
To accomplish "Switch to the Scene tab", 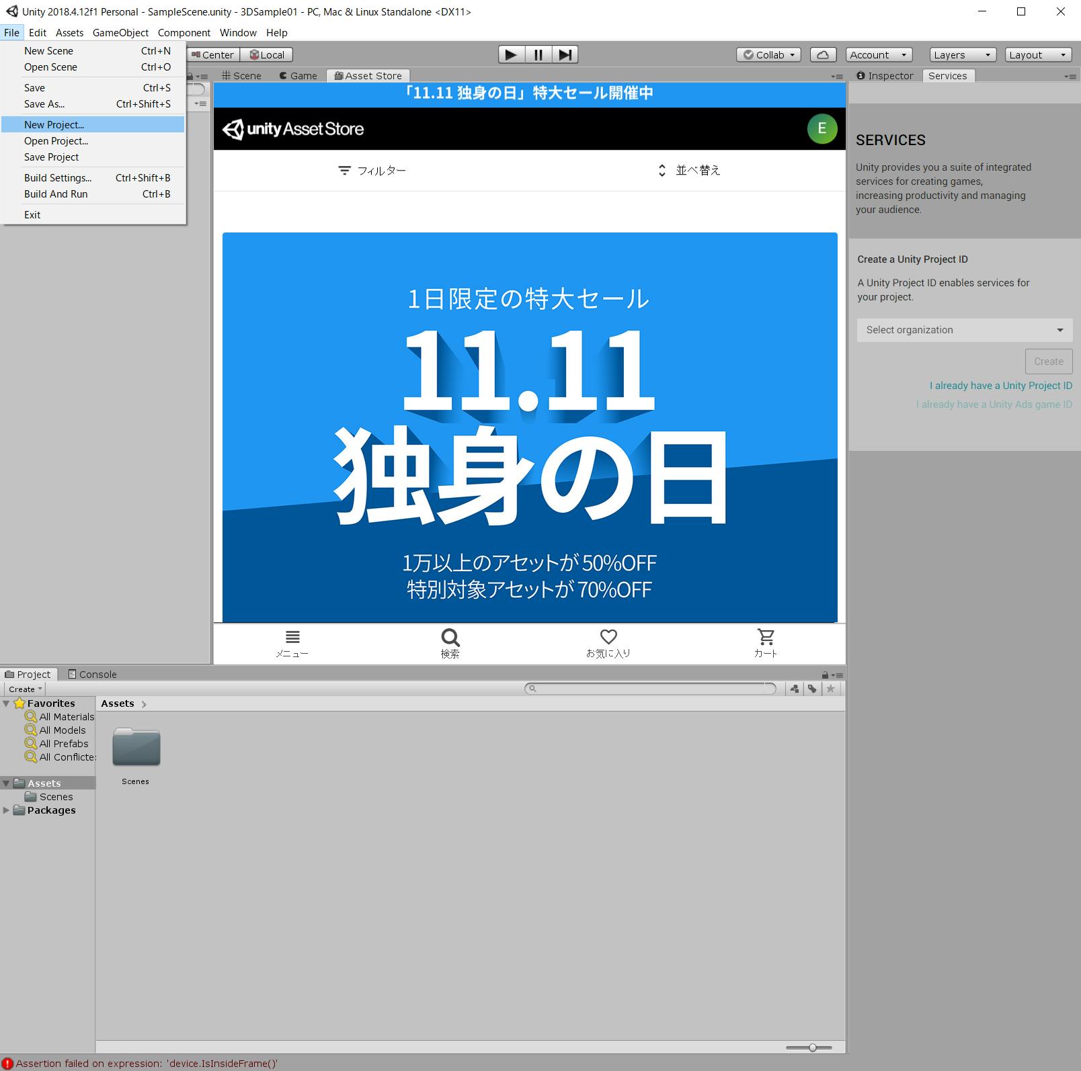I will pyautogui.click(x=241, y=76).
